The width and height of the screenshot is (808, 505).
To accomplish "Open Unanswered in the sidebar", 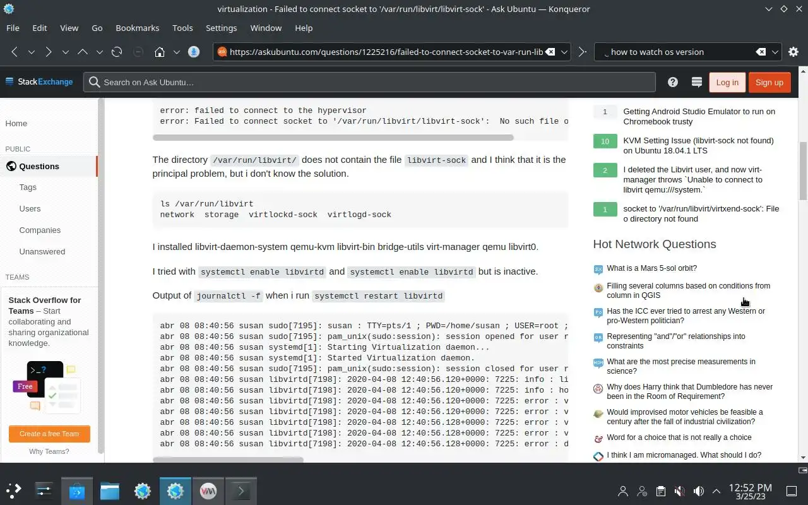I will click(42, 251).
